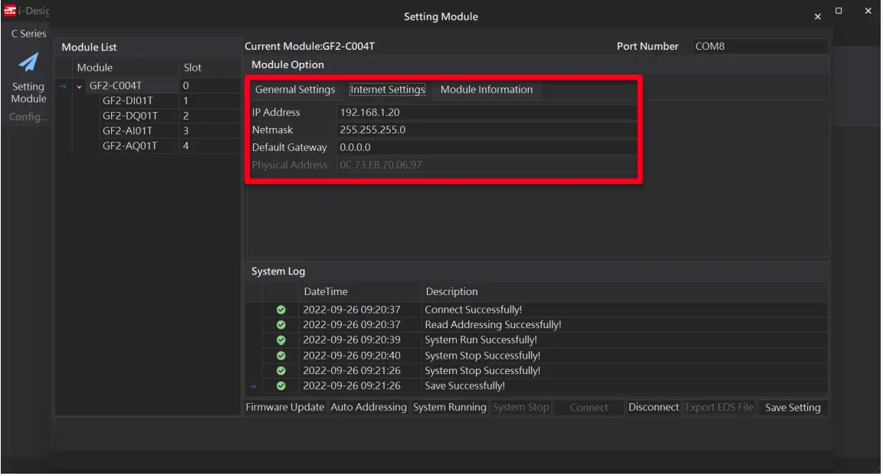
Task: Open the Module Information tab
Action: 486,90
